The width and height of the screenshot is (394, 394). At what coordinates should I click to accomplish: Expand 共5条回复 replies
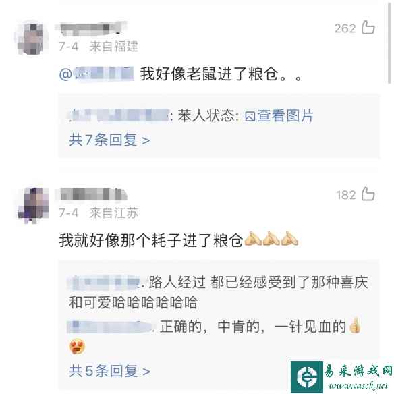tap(109, 371)
